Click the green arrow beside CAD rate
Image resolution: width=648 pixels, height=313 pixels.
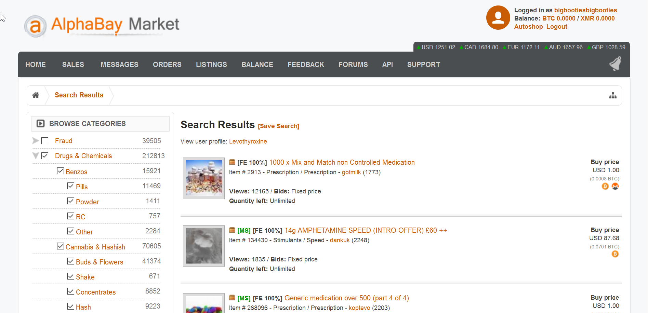(x=461, y=47)
